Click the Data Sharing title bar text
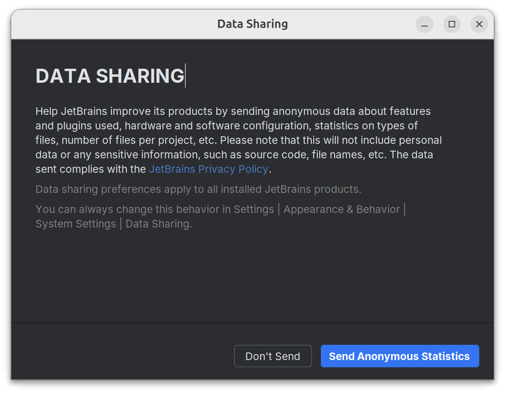 (252, 24)
